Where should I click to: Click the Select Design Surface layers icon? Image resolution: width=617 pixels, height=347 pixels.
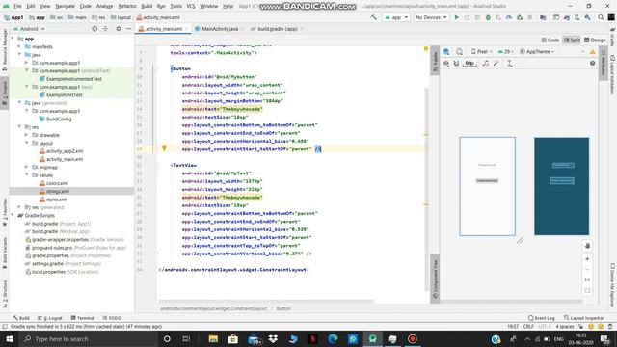pos(446,51)
